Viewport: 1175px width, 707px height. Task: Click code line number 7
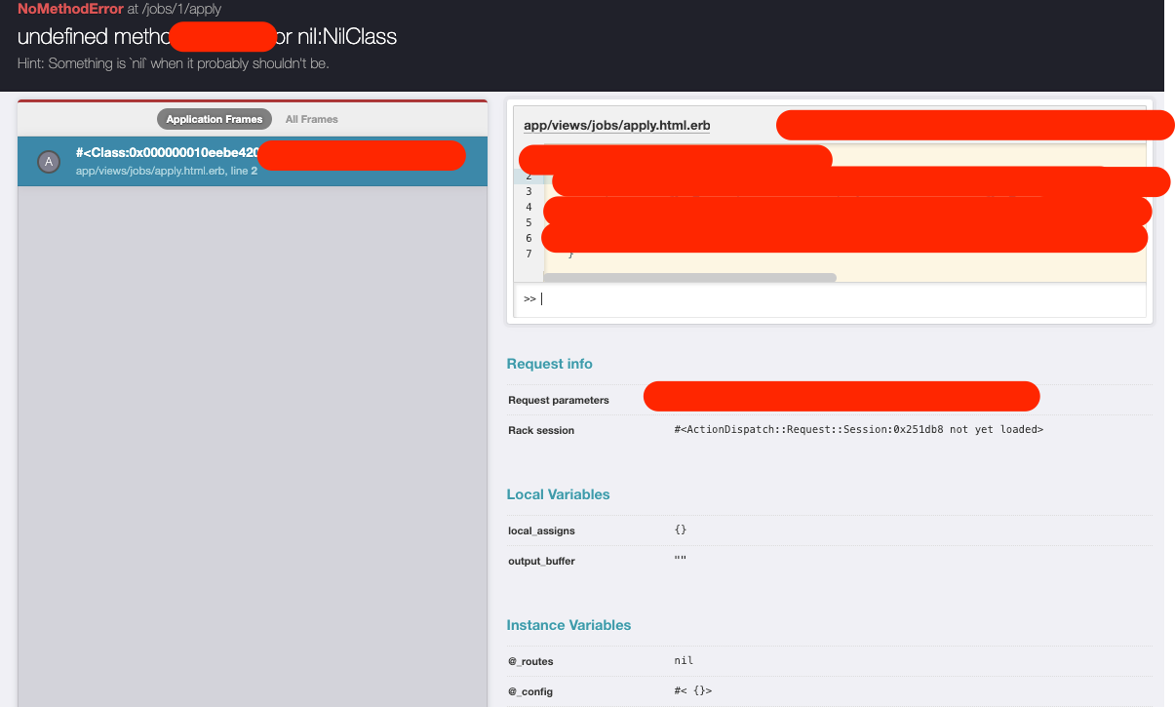529,255
